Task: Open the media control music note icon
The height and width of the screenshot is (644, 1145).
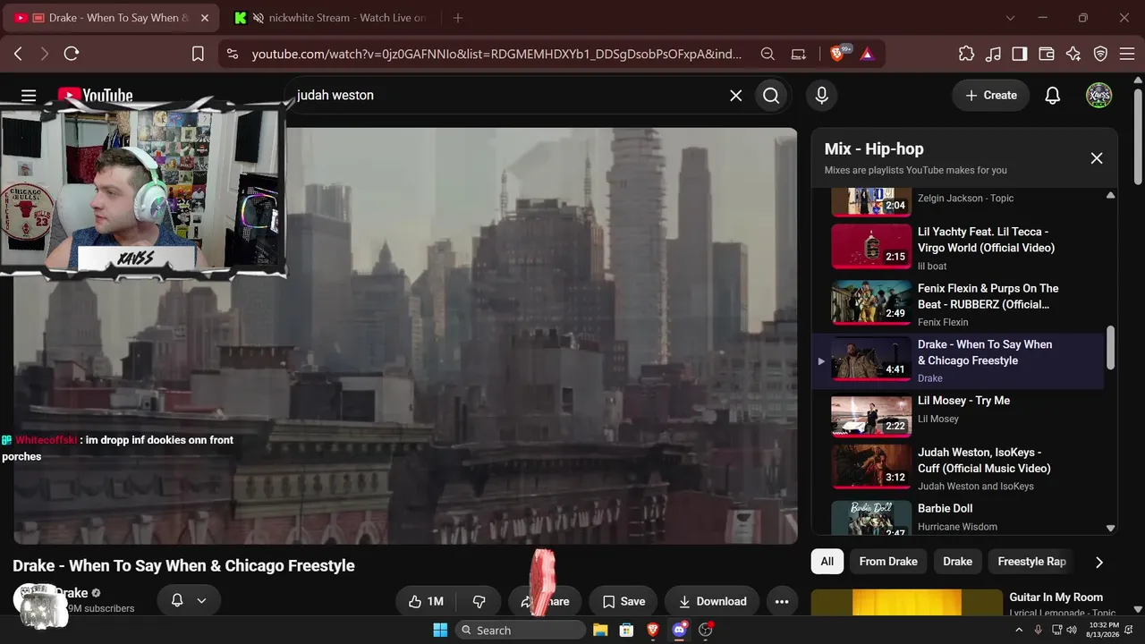Action: point(993,54)
